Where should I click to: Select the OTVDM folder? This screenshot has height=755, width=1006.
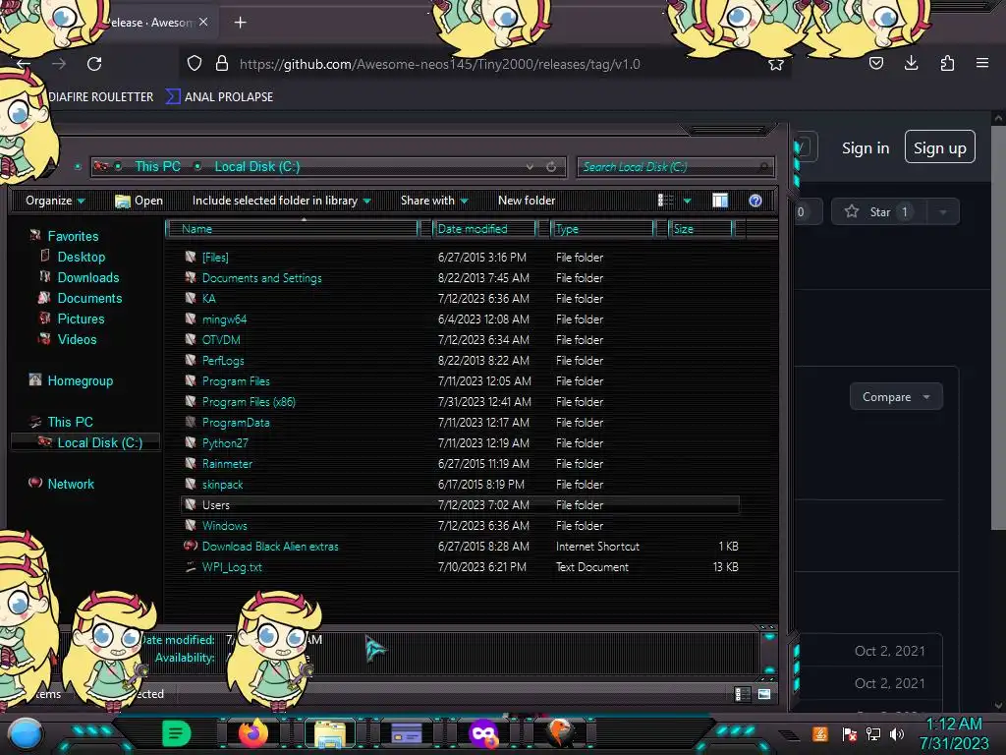221,339
